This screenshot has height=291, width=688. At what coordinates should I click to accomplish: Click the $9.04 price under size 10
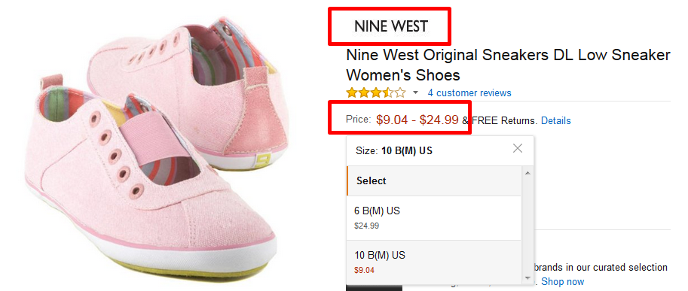tap(364, 270)
